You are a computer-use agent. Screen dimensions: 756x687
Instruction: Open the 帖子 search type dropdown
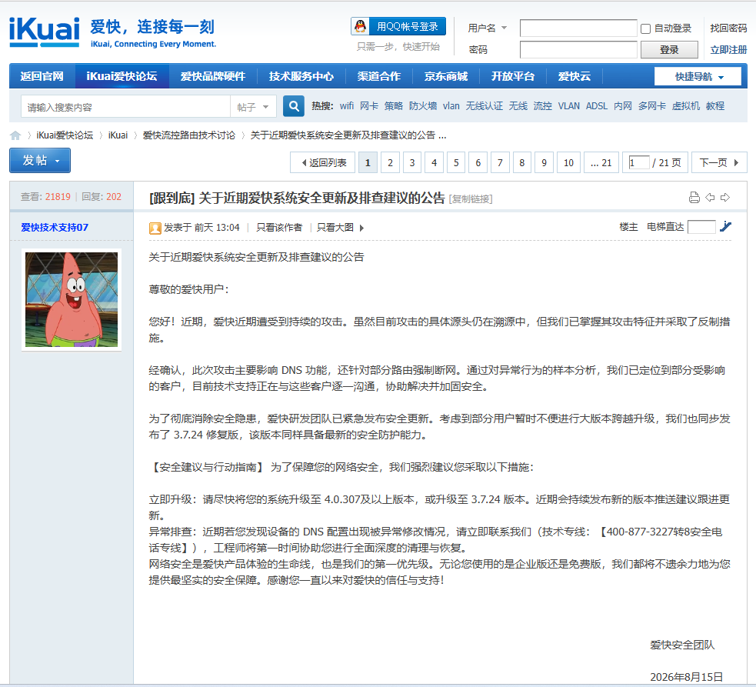point(254,107)
